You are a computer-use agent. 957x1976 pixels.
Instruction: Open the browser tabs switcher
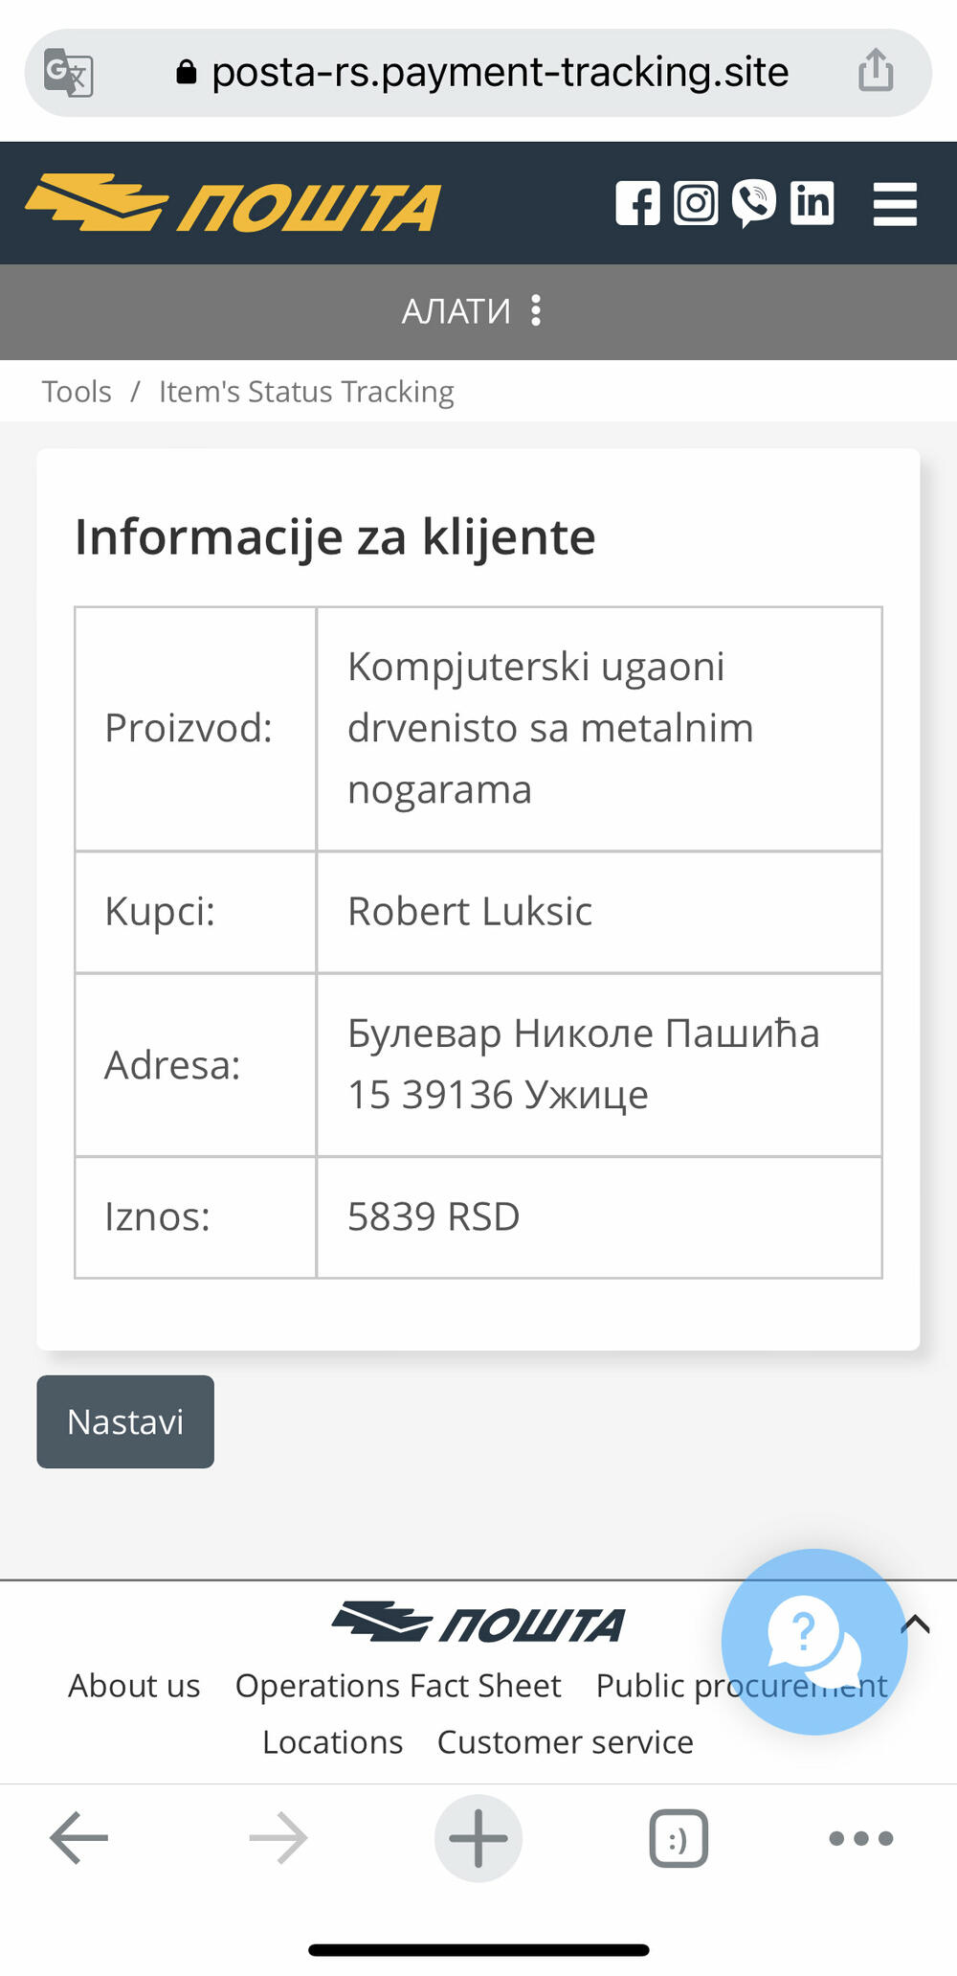[x=679, y=1838]
